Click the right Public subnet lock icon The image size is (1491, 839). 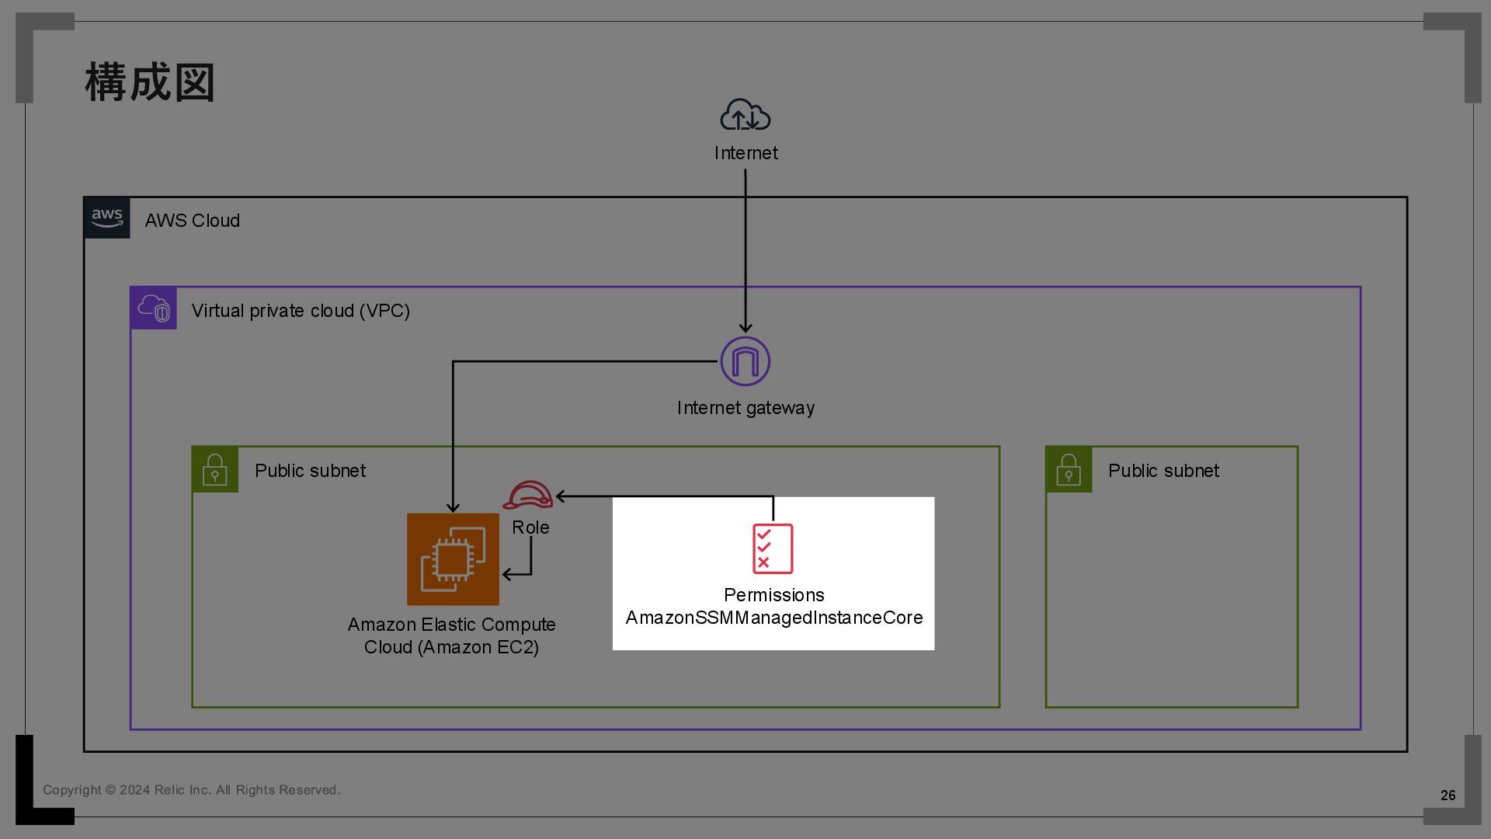tap(1069, 470)
